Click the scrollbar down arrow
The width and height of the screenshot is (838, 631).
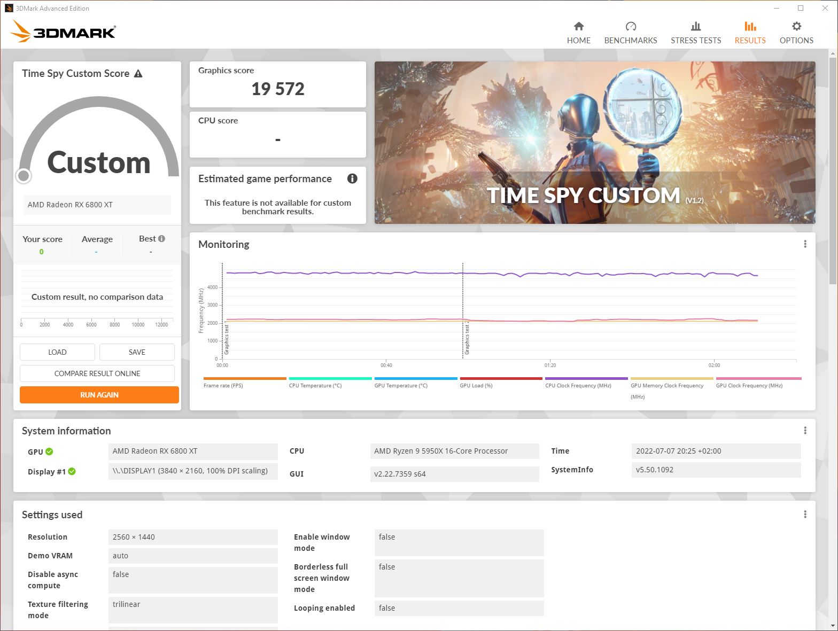833,625
